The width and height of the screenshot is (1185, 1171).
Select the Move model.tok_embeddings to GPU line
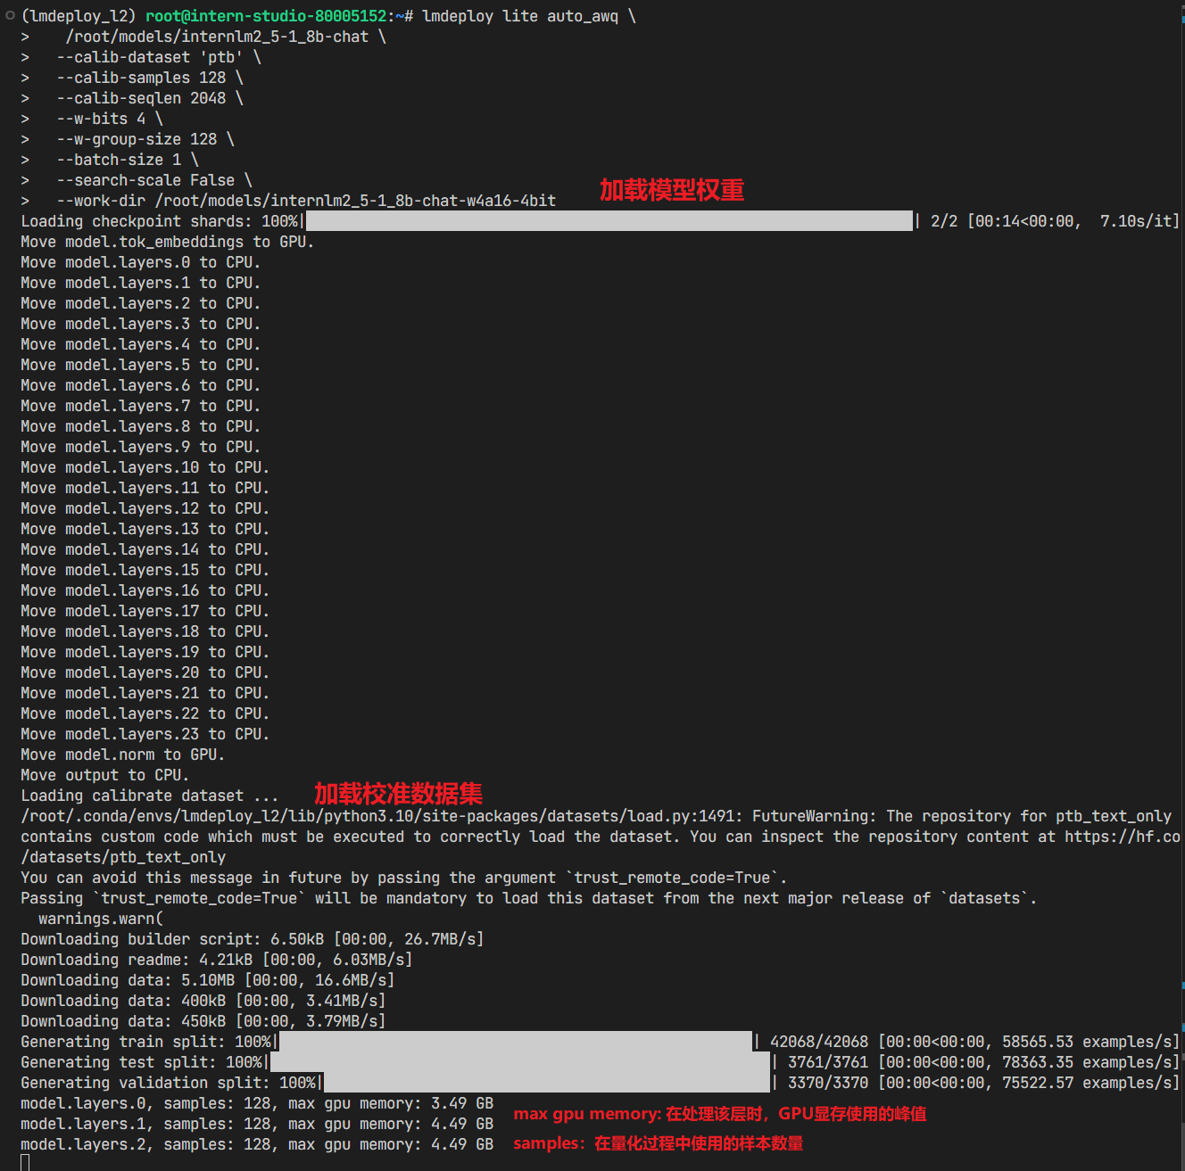tap(166, 241)
